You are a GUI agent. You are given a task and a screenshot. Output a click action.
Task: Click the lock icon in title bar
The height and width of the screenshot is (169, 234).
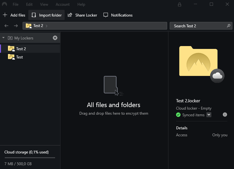tap(180, 4)
